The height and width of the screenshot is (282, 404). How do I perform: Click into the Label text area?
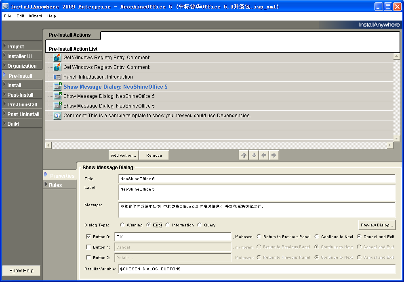(257, 193)
